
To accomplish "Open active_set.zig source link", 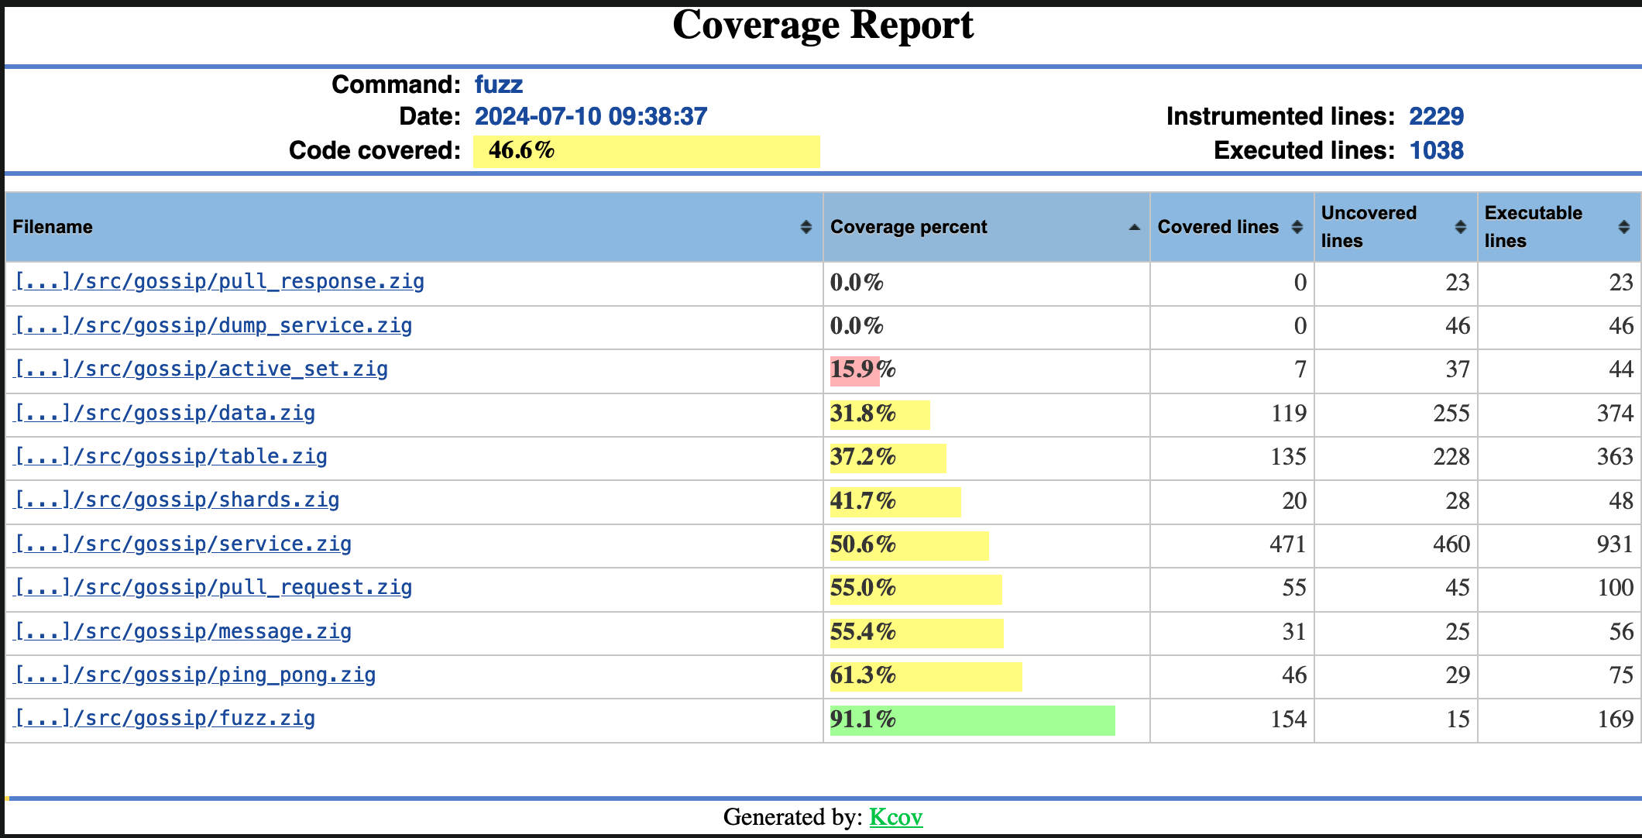I will pos(201,369).
